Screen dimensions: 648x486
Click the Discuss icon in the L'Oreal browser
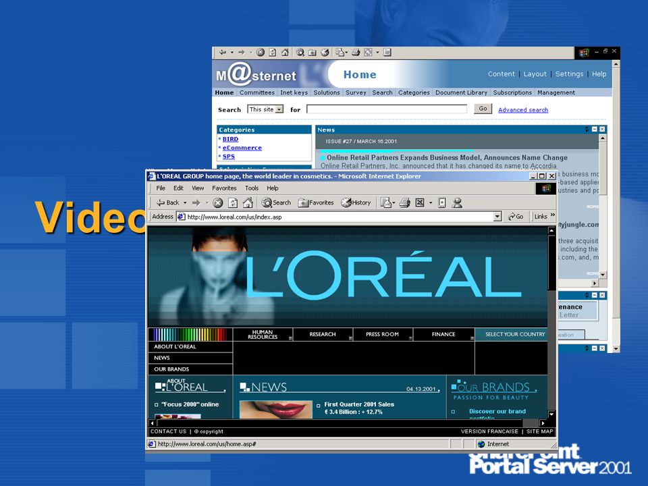(441, 202)
